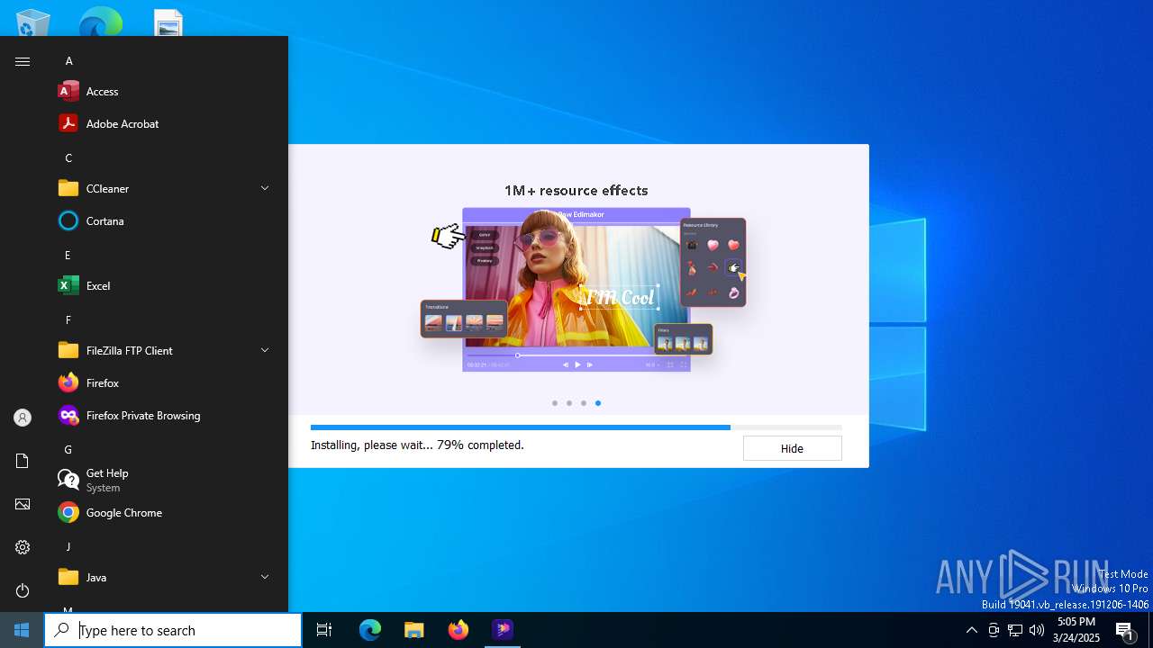Select the third slide indicator dot
This screenshot has width=1153, height=648.
point(584,403)
